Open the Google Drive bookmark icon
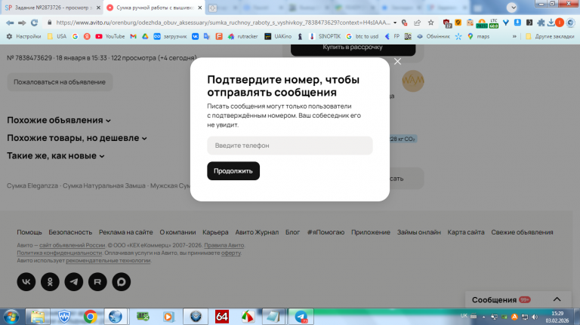The width and height of the screenshot is (580, 325). click(145, 36)
